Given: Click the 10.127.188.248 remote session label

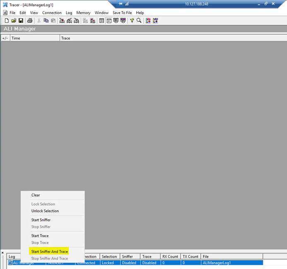Looking at the screenshot, I should point(196,4).
